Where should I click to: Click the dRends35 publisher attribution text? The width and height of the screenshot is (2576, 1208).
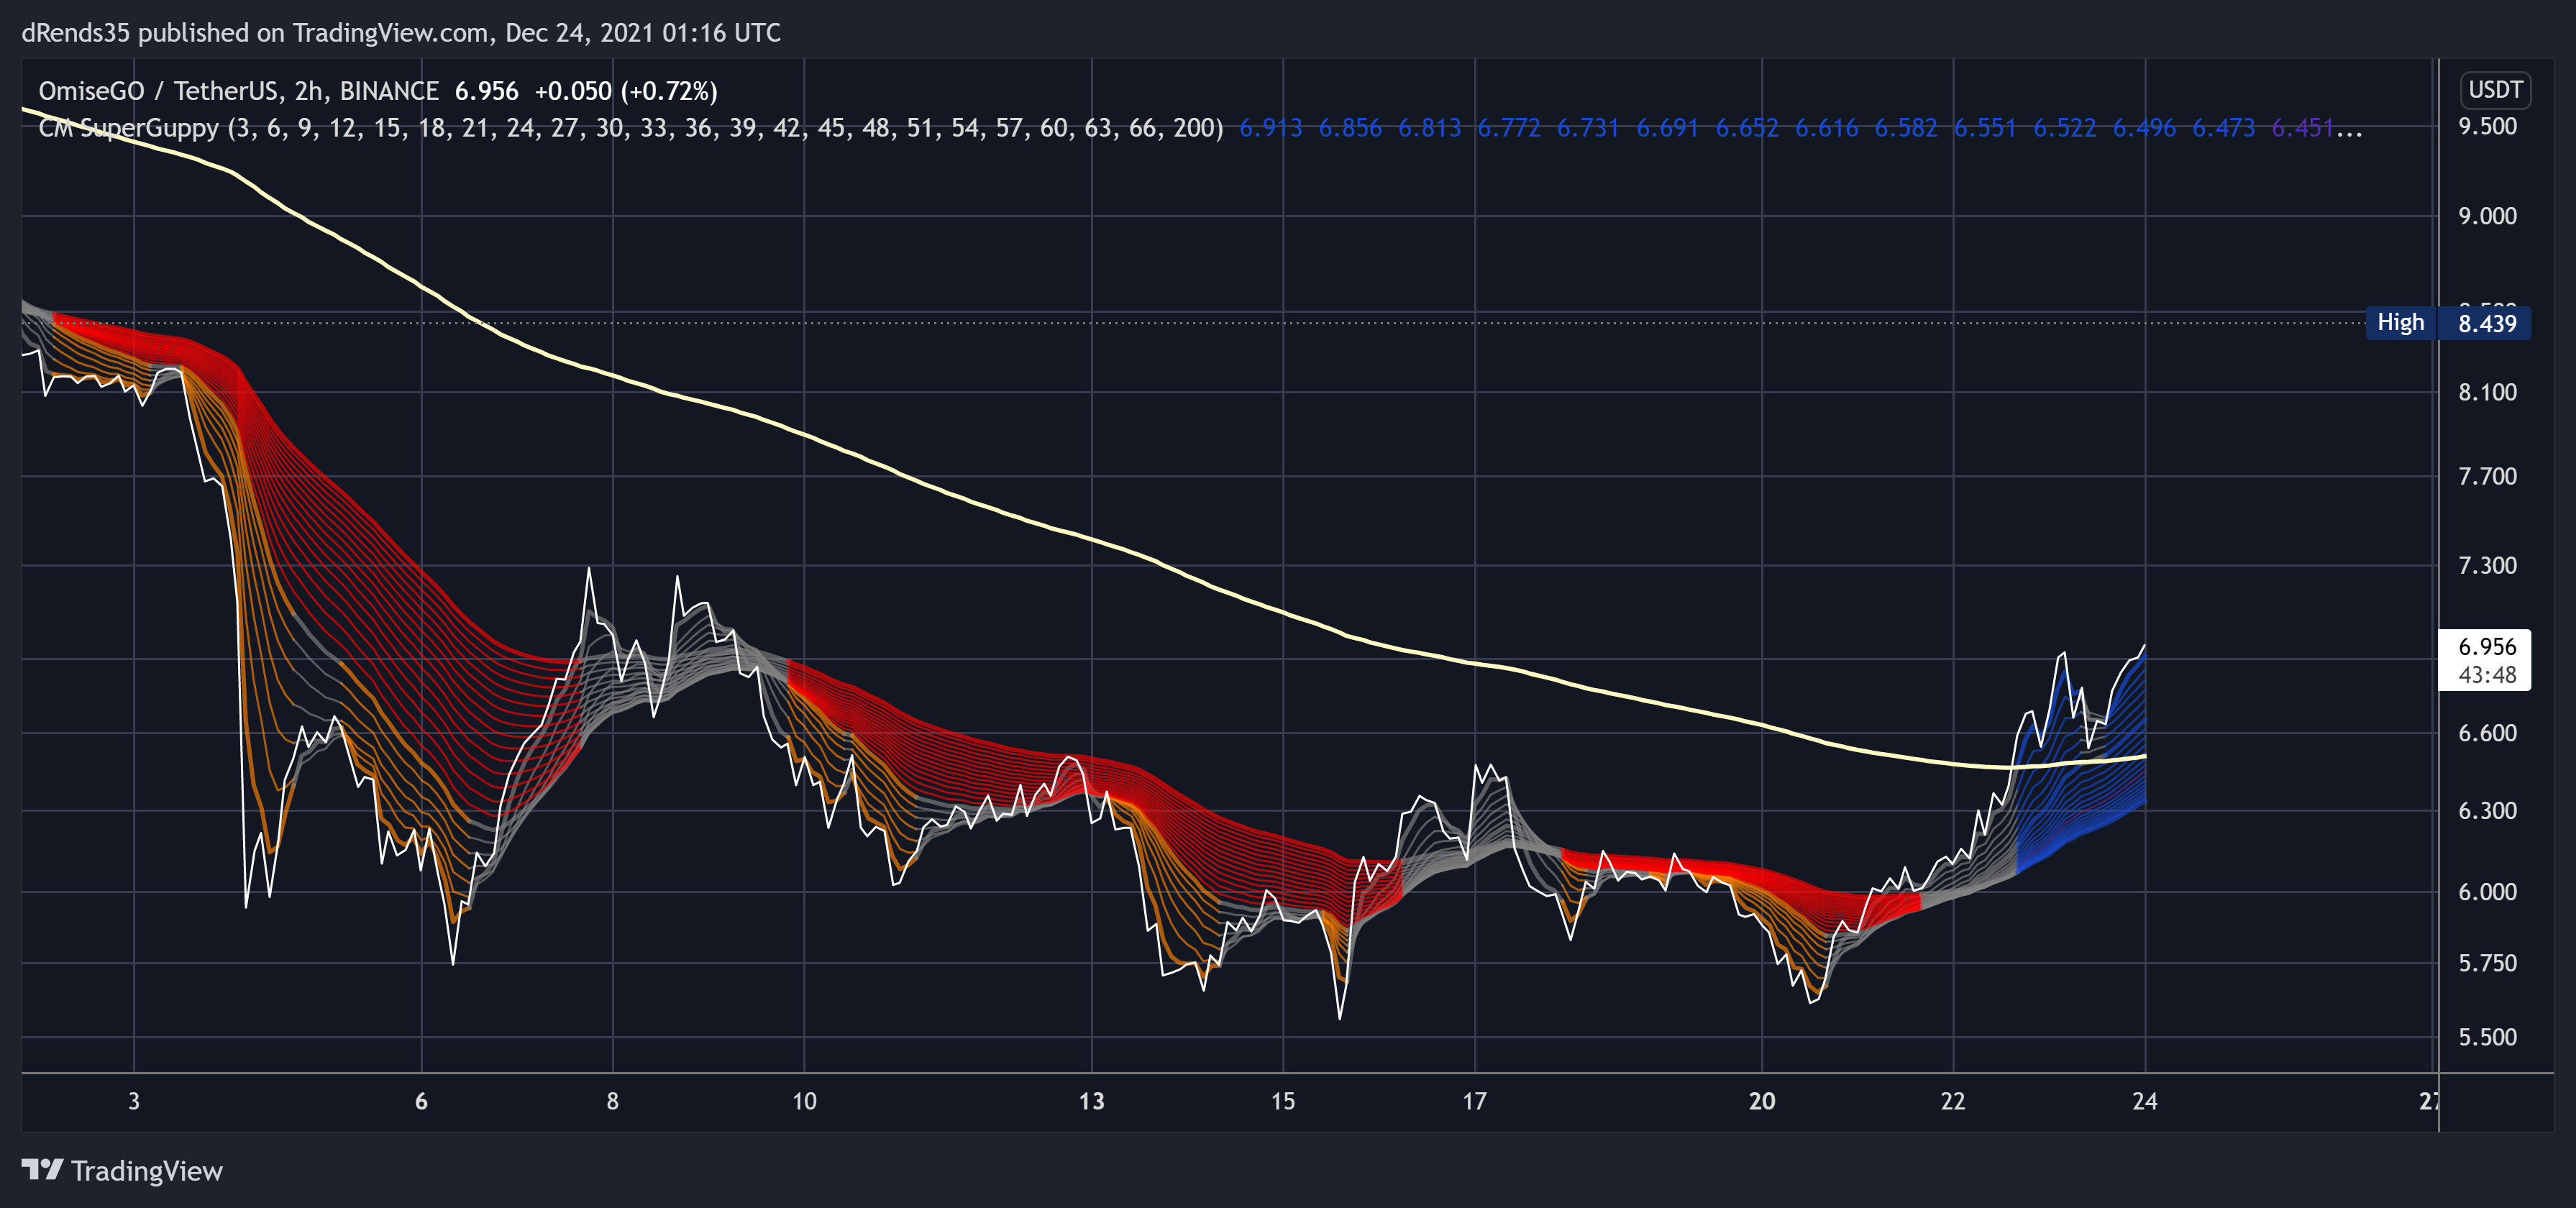[x=401, y=33]
